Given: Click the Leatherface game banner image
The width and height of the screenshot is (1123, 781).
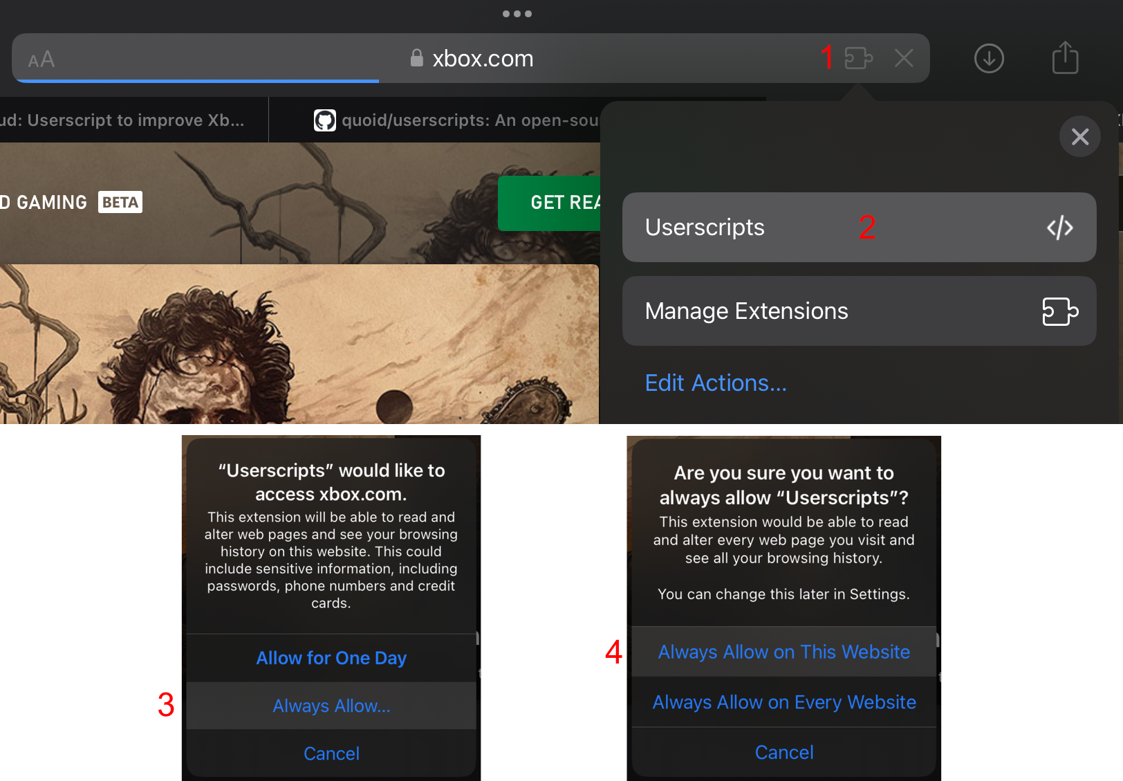Looking at the screenshot, I should (299, 344).
